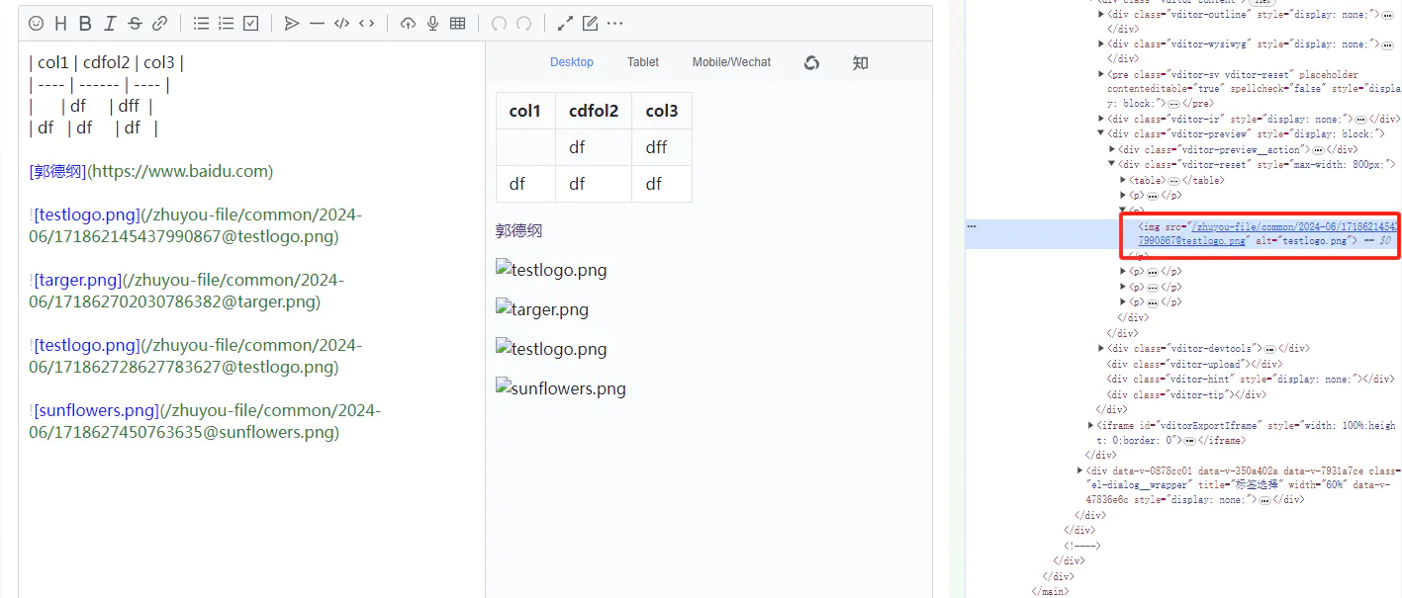Select the Tablet preview tab
Image resolution: width=1402 pixels, height=598 pixels.
[643, 62]
